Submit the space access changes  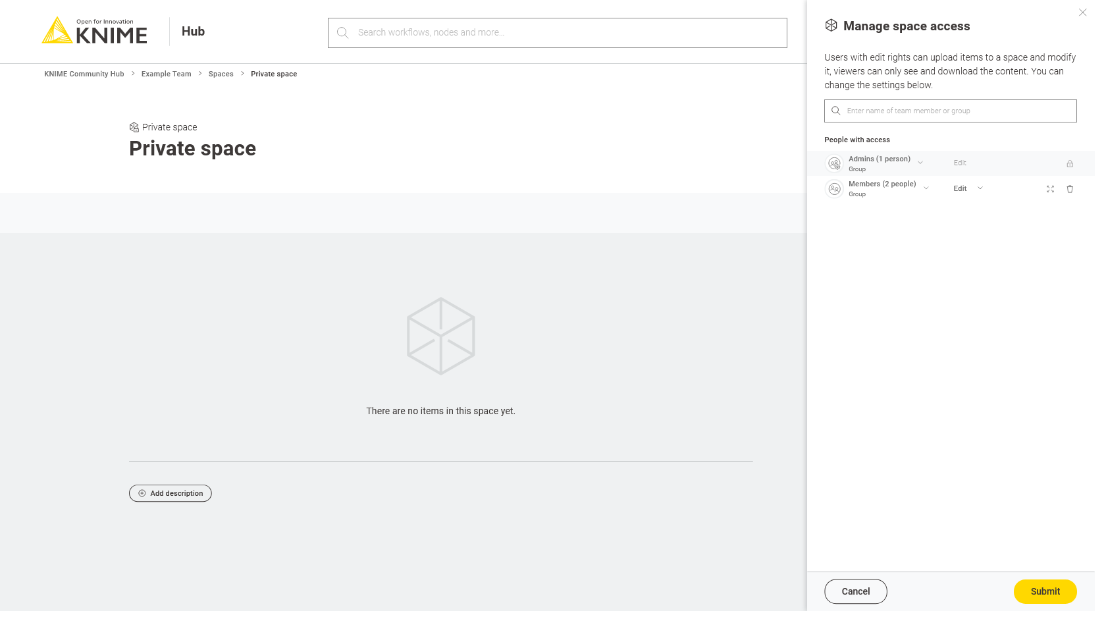coord(1045,591)
